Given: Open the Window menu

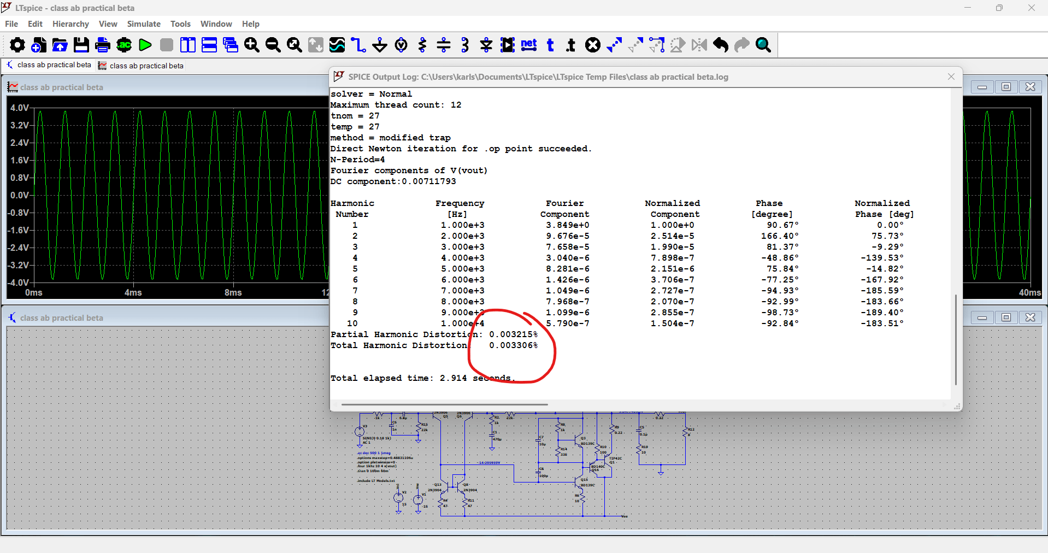Looking at the screenshot, I should pos(216,24).
